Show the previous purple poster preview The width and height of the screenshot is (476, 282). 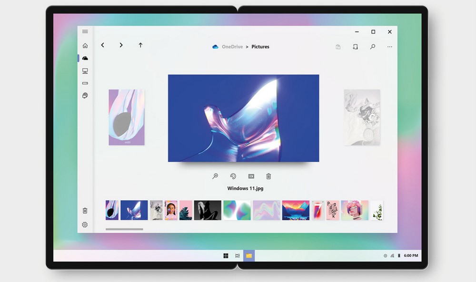pyautogui.click(x=127, y=117)
